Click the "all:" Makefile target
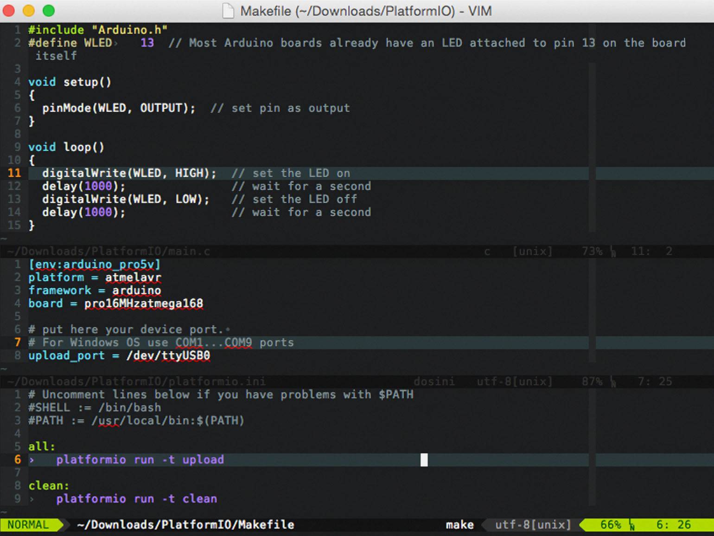This screenshot has height=536, width=714. pos(42,446)
